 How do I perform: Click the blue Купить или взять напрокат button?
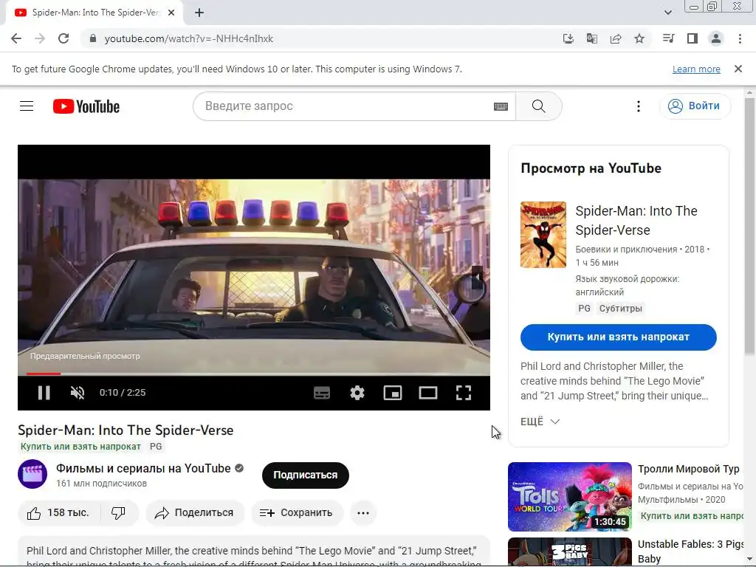(619, 337)
